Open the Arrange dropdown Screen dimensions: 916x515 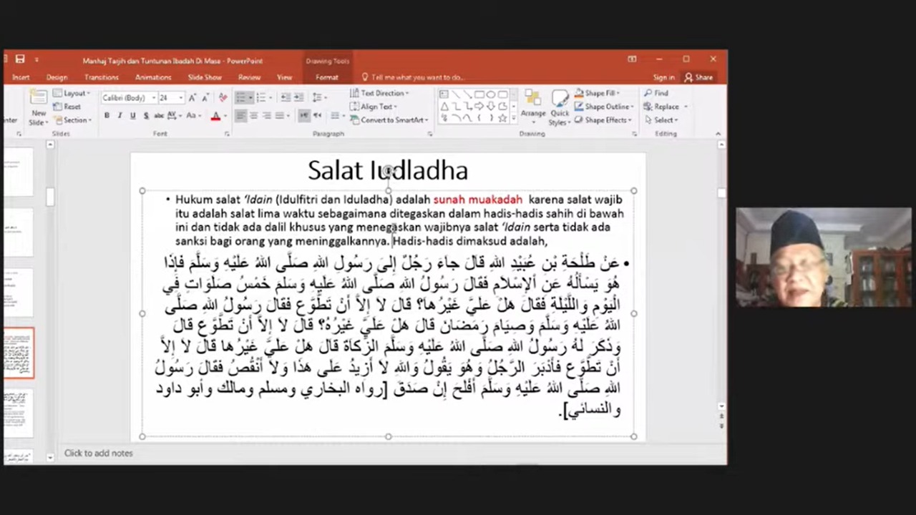click(x=533, y=107)
